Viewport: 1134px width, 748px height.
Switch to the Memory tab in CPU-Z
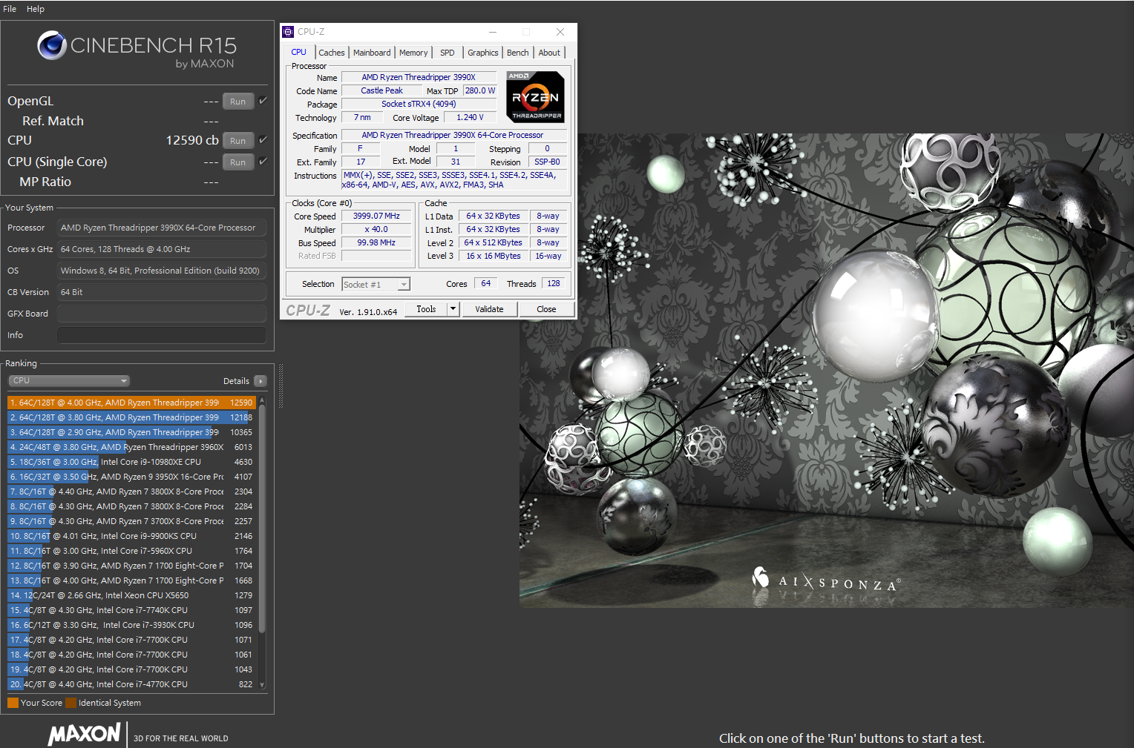[413, 53]
